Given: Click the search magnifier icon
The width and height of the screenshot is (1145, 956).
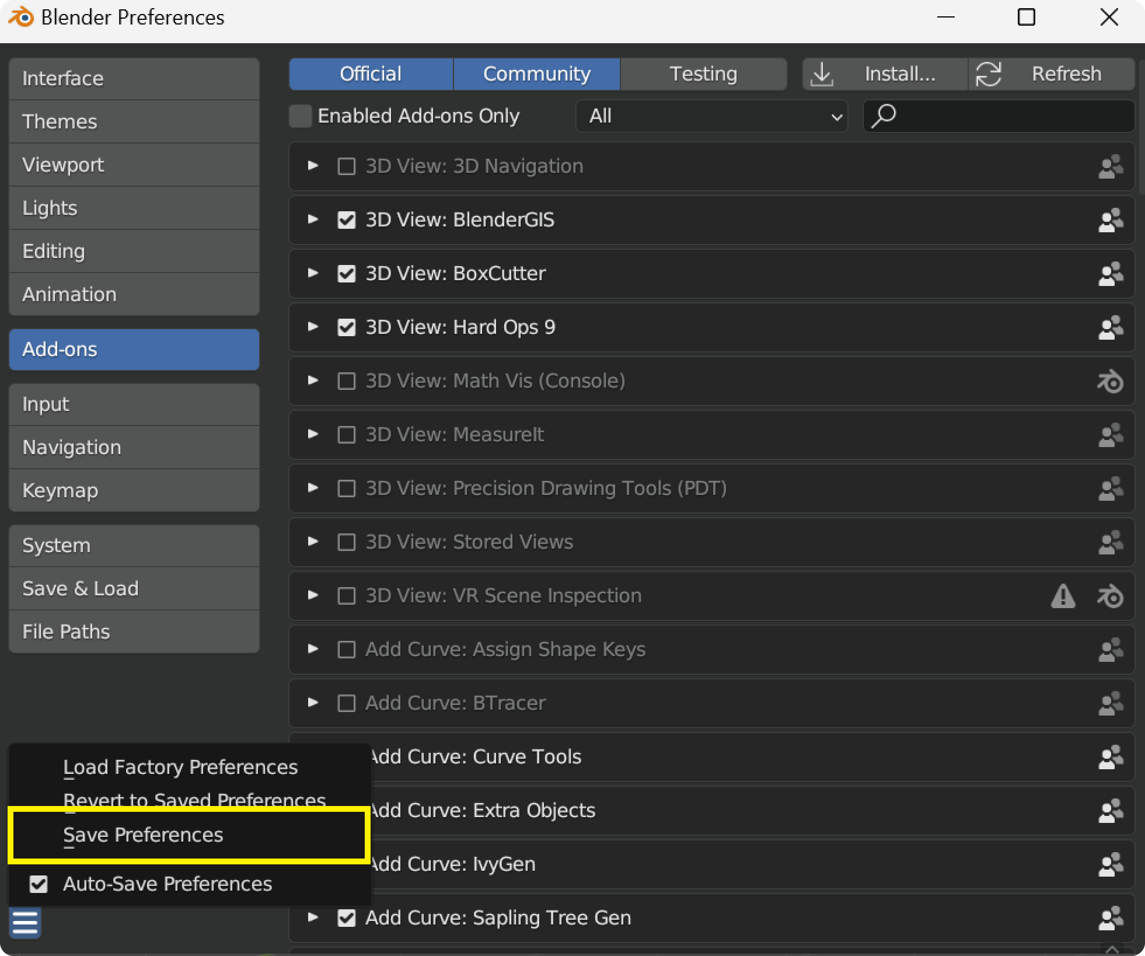Looking at the screenshot, I should 884,116.
